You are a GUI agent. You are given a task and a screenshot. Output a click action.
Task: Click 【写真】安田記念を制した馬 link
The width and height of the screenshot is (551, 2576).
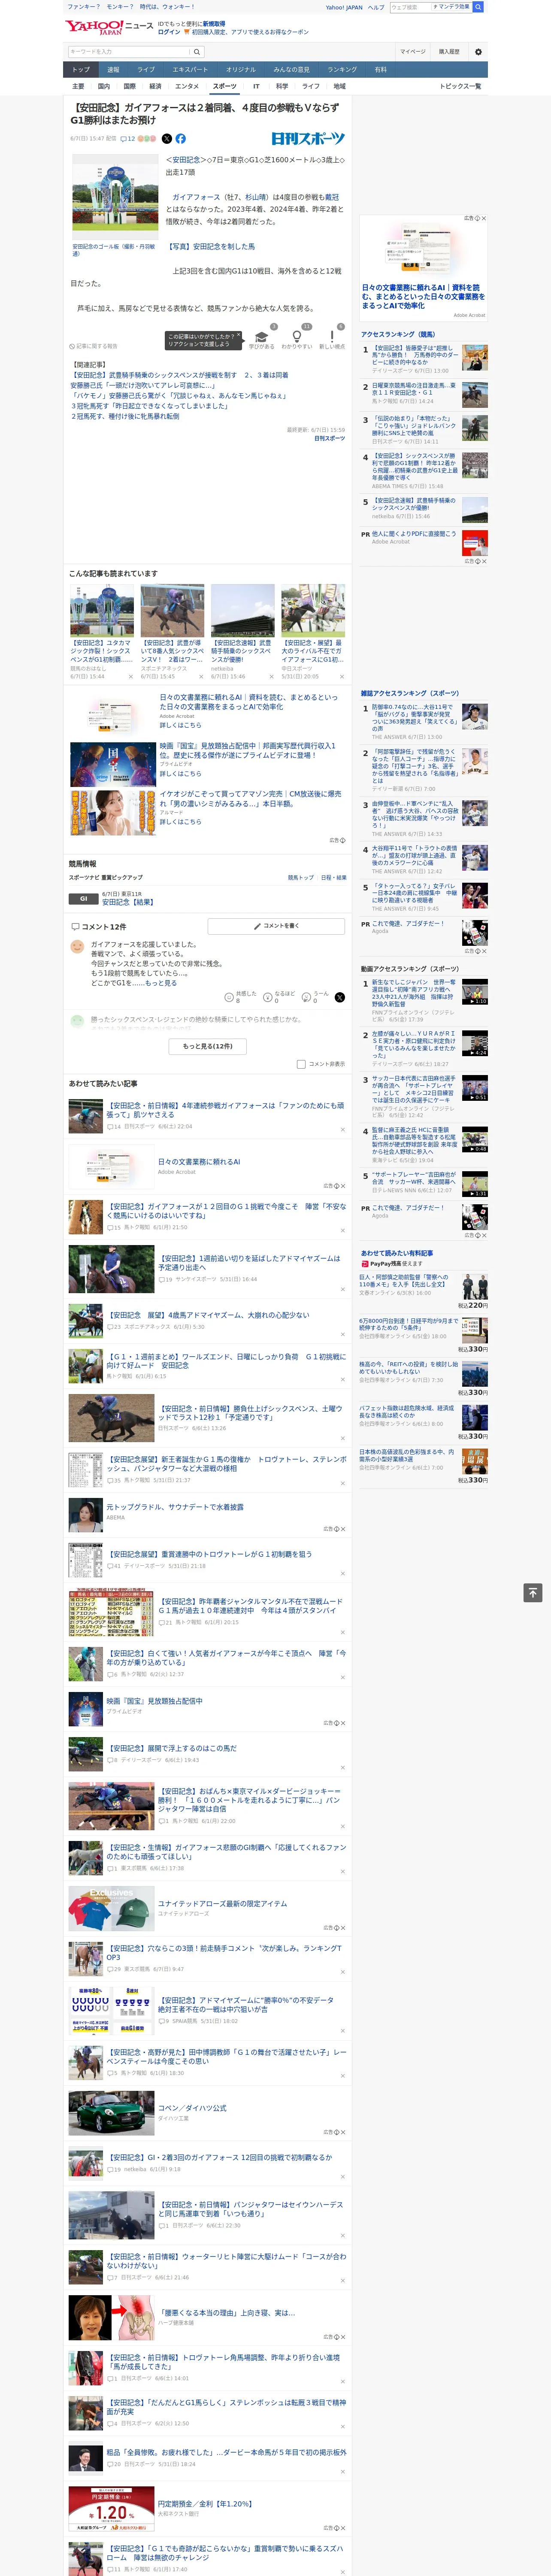pyautogui.click(x=211, y=246)
